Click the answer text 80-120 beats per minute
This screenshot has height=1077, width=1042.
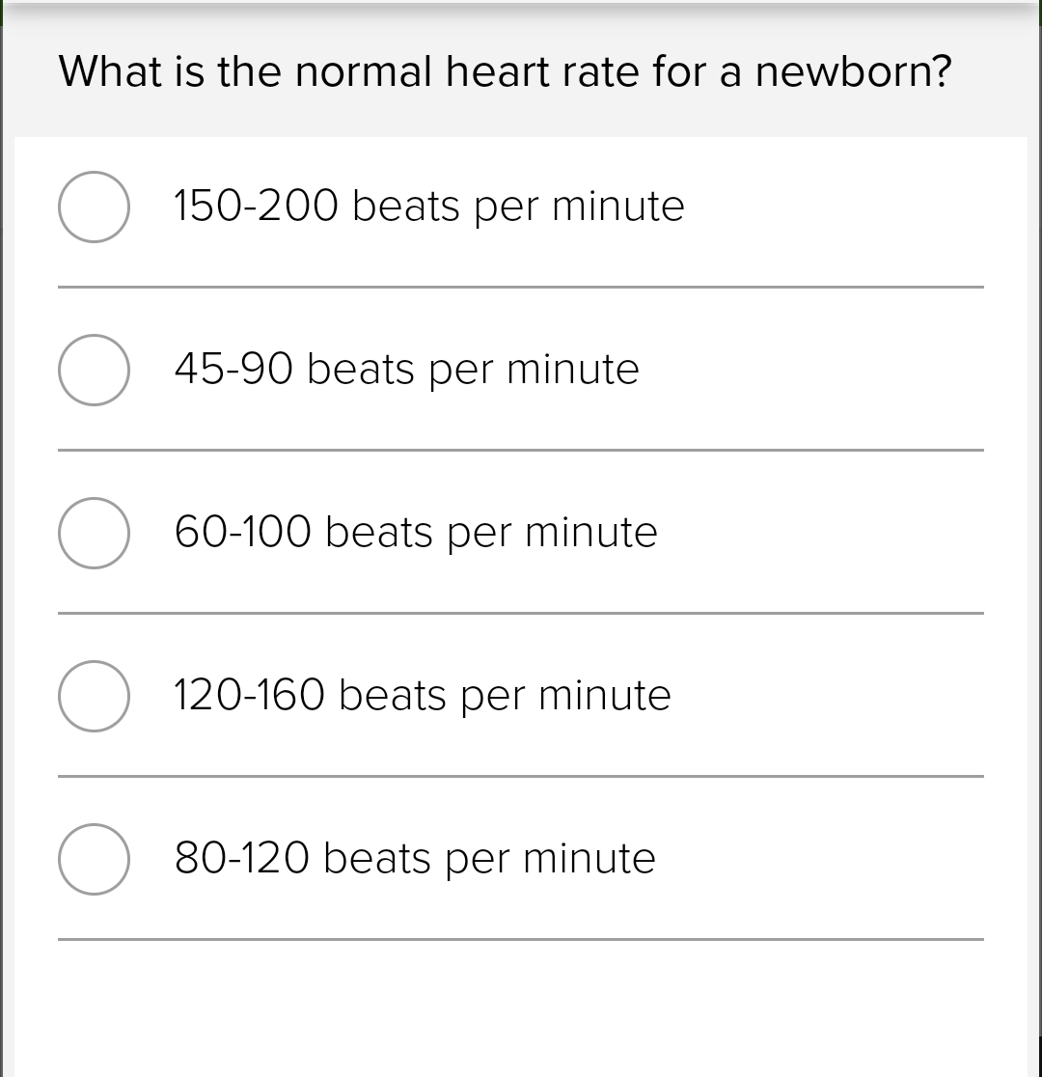tap(413, 858)
